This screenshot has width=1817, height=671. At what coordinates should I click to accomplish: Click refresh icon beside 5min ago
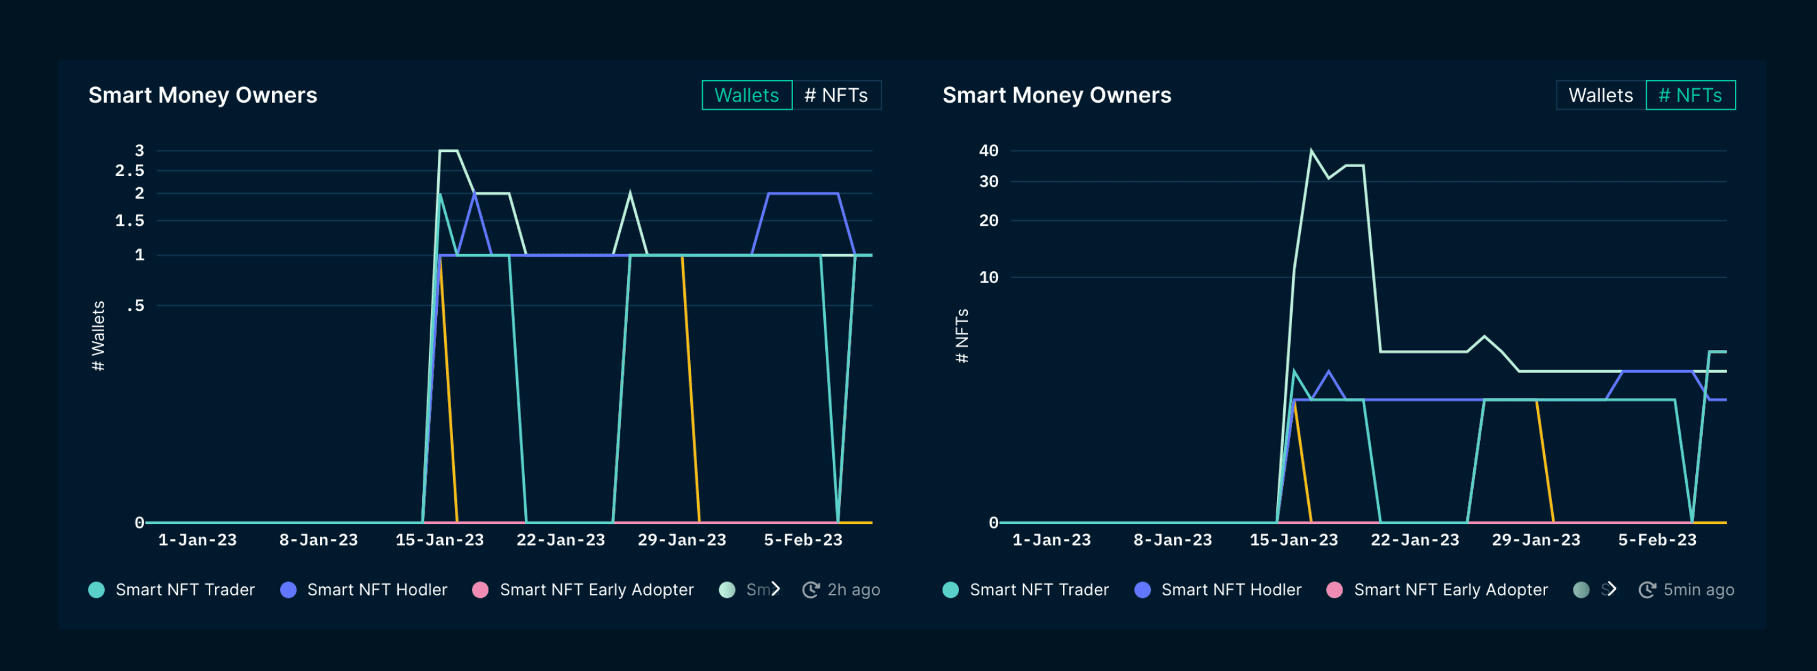click(1647, 590)
